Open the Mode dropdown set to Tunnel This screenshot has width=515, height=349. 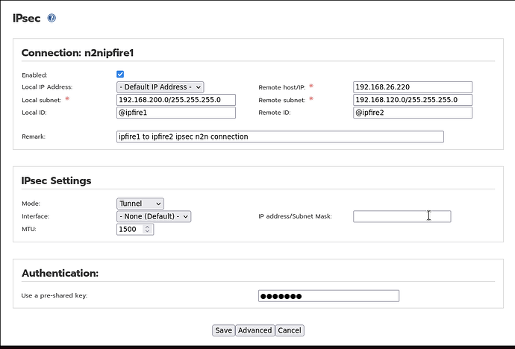140,204
